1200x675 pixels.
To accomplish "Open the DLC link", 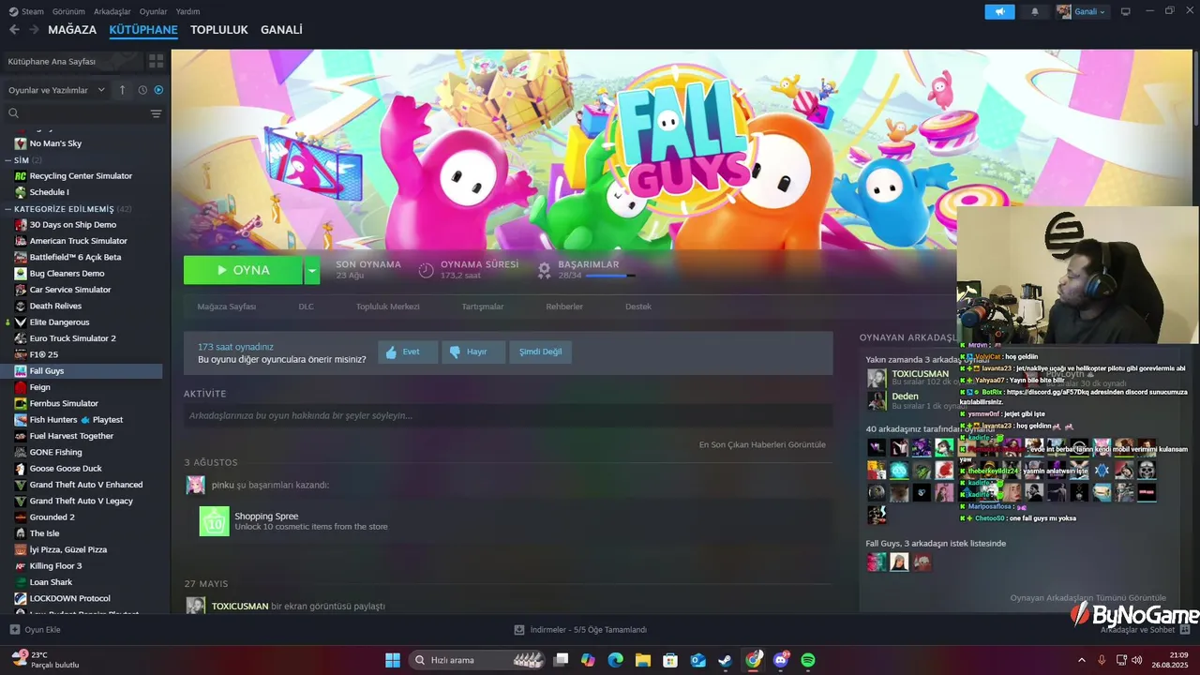I will 307,307.
